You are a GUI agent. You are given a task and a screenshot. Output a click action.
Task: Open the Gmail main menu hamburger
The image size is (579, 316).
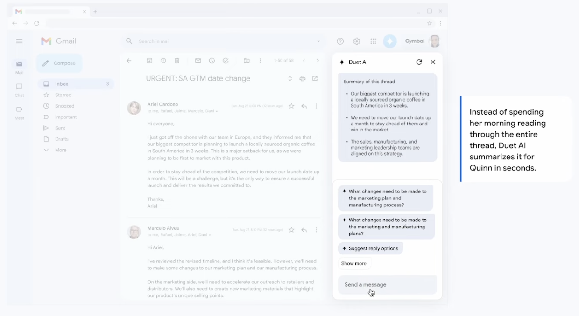pos(19,41)
